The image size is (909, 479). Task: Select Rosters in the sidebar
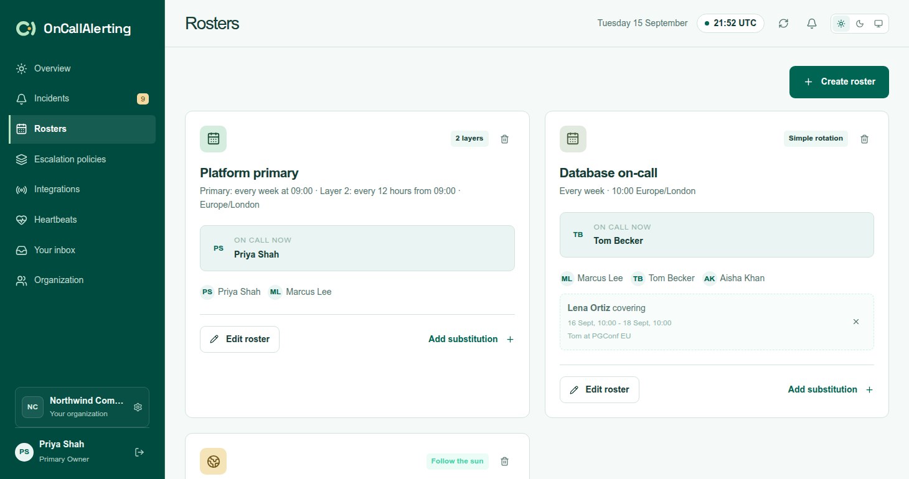coord(82,129)
